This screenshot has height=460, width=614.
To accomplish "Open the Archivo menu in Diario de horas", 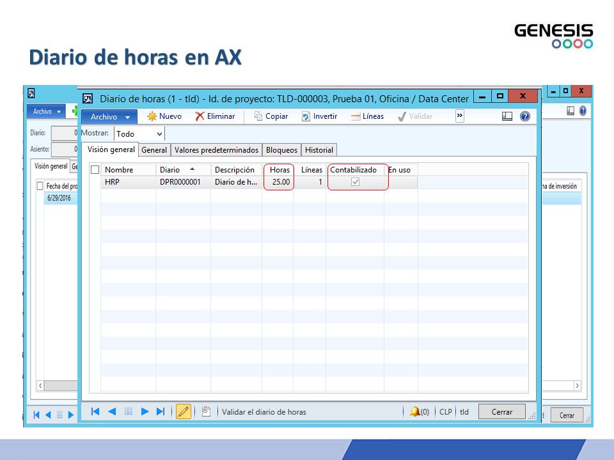I will coord(109,116).
